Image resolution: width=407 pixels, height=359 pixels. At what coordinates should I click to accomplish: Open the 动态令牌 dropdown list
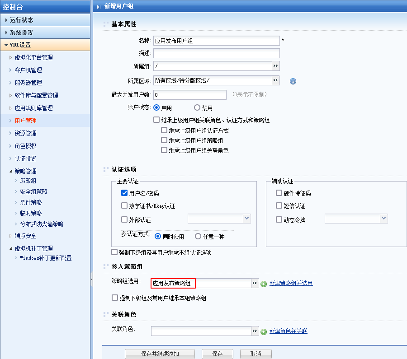pos(383,219)
